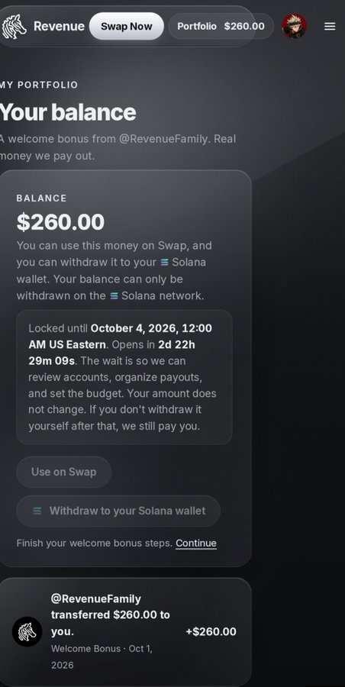Open the user profile avatar

(x=294, y=26)
